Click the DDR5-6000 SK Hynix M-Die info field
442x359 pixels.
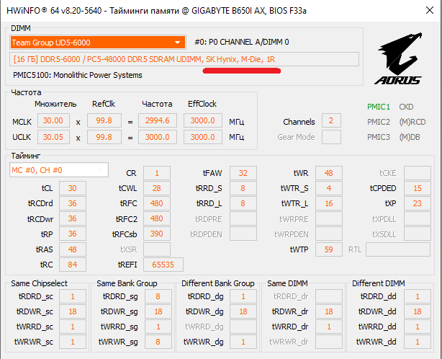(x=184, y=59)
